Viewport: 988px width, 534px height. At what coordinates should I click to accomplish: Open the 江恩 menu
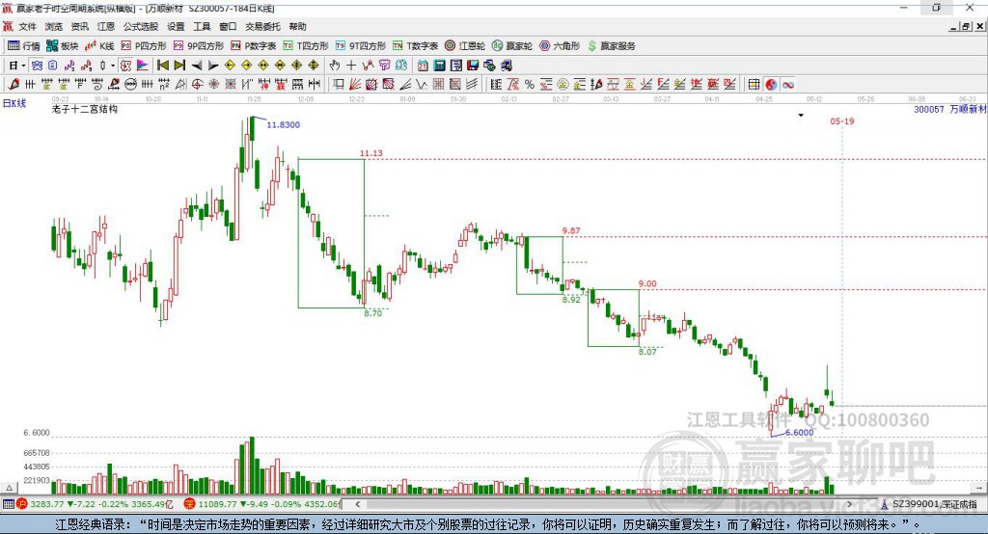point(106,26)
